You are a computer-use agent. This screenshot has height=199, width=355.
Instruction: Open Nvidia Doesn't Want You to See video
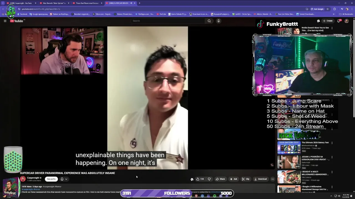point(315,29)
